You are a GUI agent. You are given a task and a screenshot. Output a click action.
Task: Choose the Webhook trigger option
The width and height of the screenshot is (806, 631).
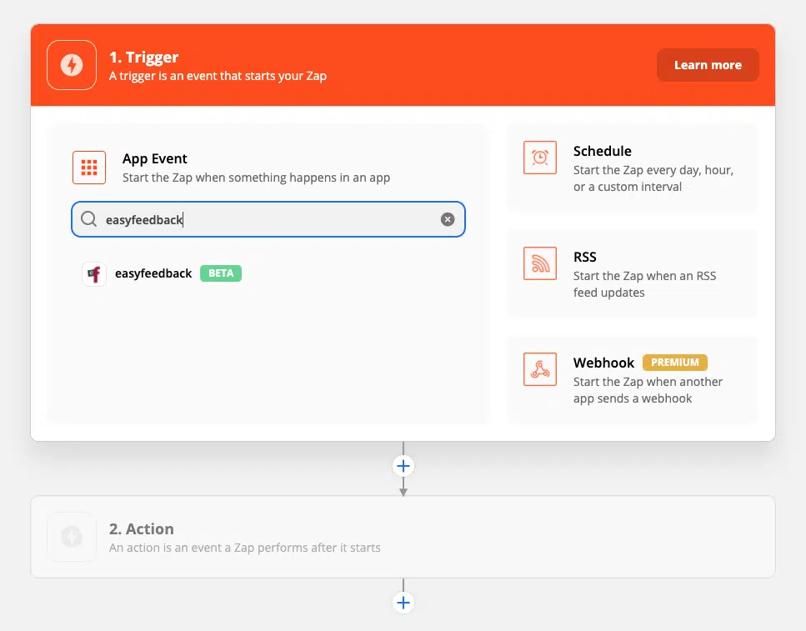633,380
